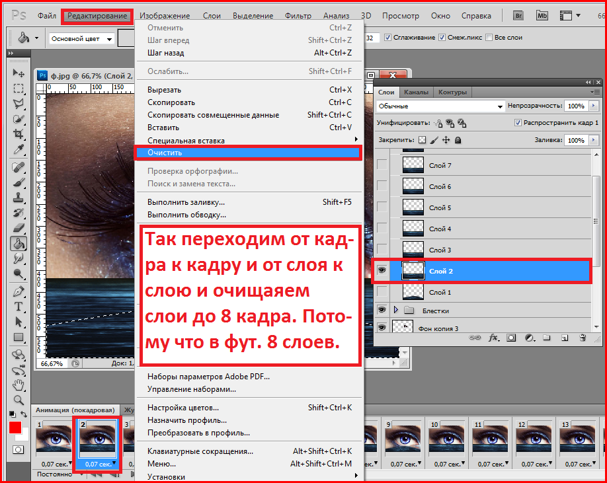Viewport: 607px width, 483px height.
Task: Launch Bridge with the Br button
Action: pyautogui.click(x=518, y=16)
